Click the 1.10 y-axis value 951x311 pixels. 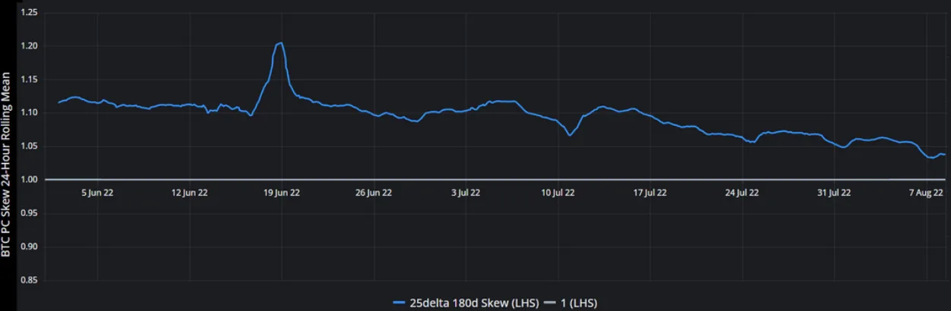(30, 113)
